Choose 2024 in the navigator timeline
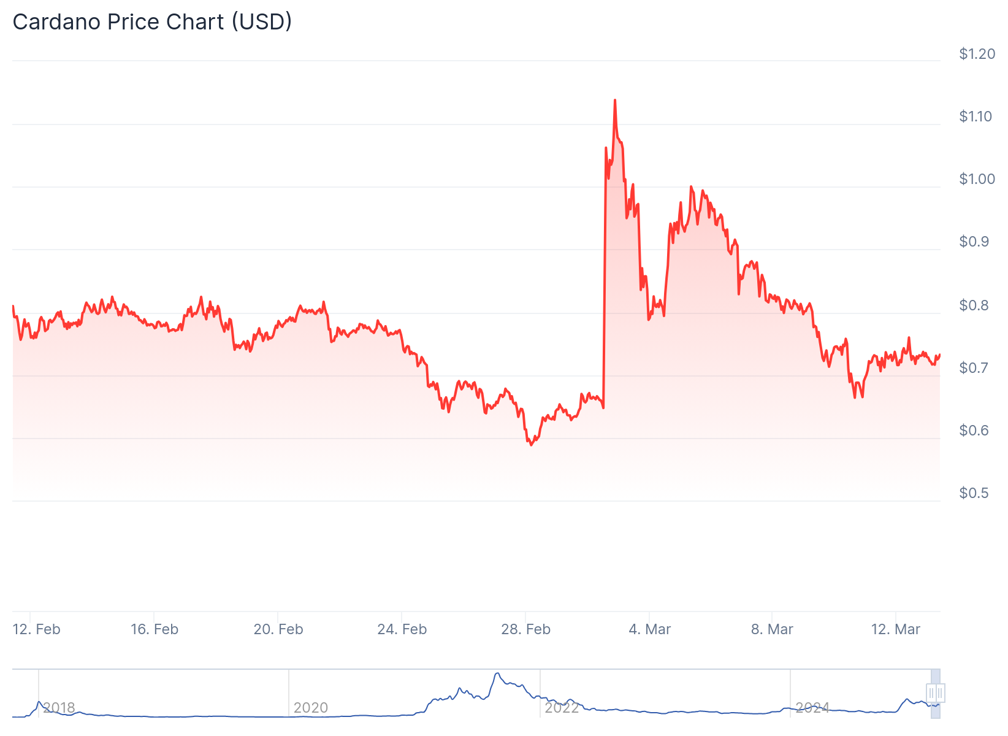 (x=812, y=708)
